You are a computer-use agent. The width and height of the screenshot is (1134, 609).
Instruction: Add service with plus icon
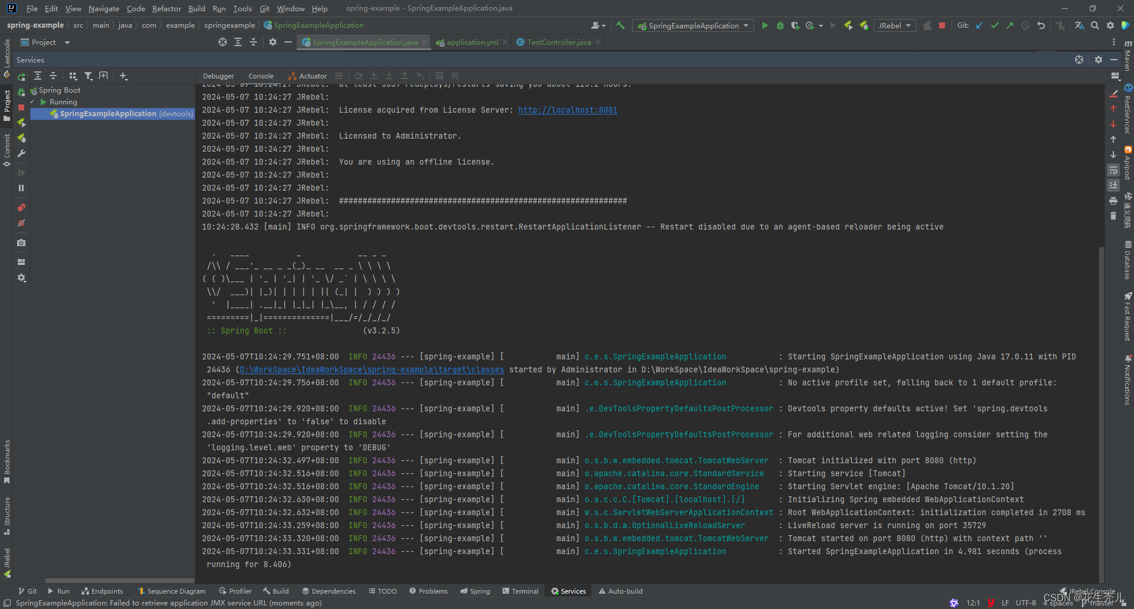(x=123, y=76)
